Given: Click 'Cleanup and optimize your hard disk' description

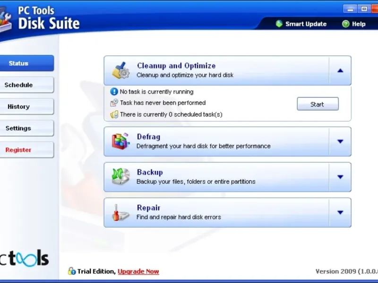Looking at the screenshot, I should 185,75.
